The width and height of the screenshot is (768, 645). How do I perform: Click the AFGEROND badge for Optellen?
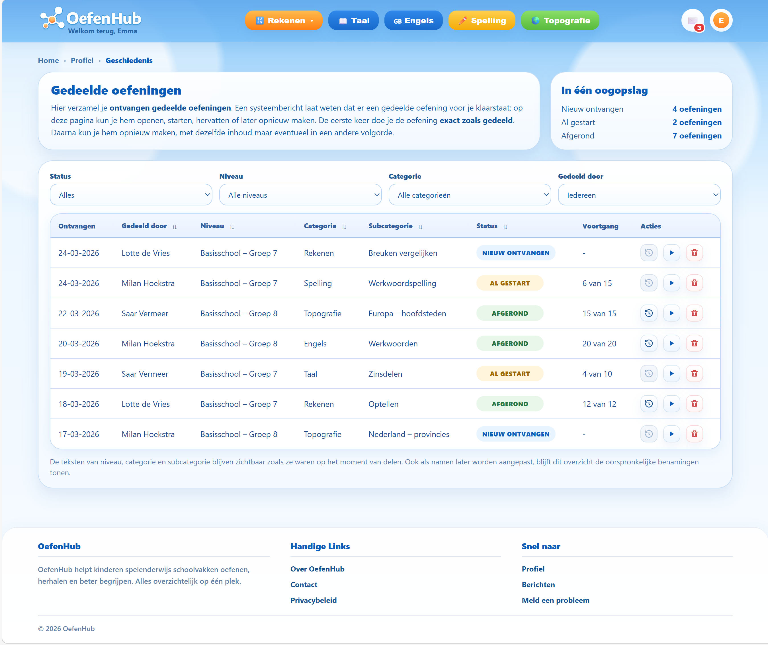(510, 404)
